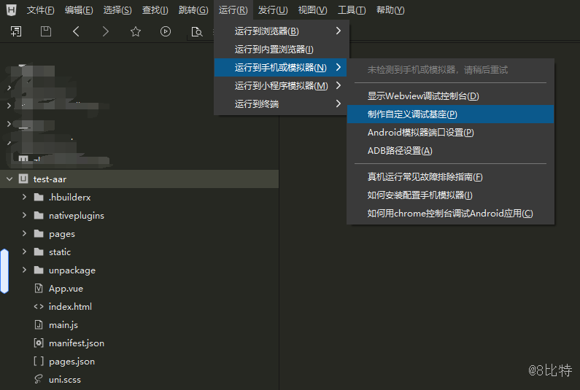Expand the pages folder
This screenshot has width=580, height=390.
click(x=24, y=233)
